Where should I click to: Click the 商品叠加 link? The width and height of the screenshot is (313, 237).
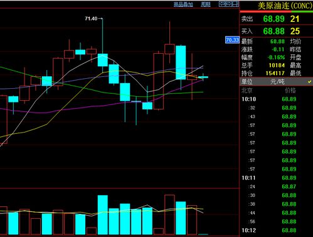click(183, 4)
